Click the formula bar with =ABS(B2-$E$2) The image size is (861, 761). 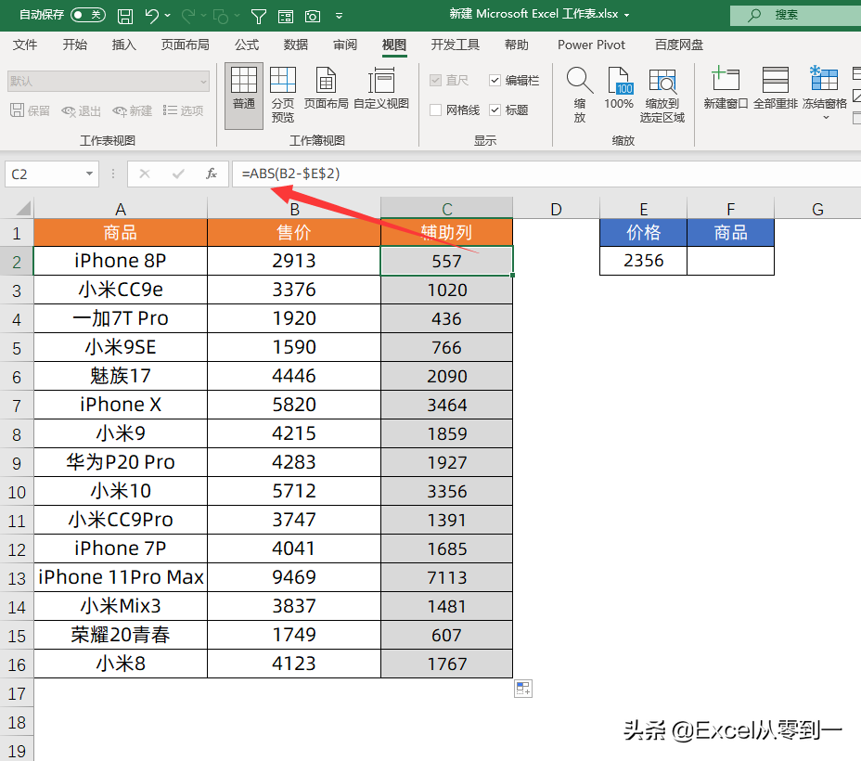[546, 174]
